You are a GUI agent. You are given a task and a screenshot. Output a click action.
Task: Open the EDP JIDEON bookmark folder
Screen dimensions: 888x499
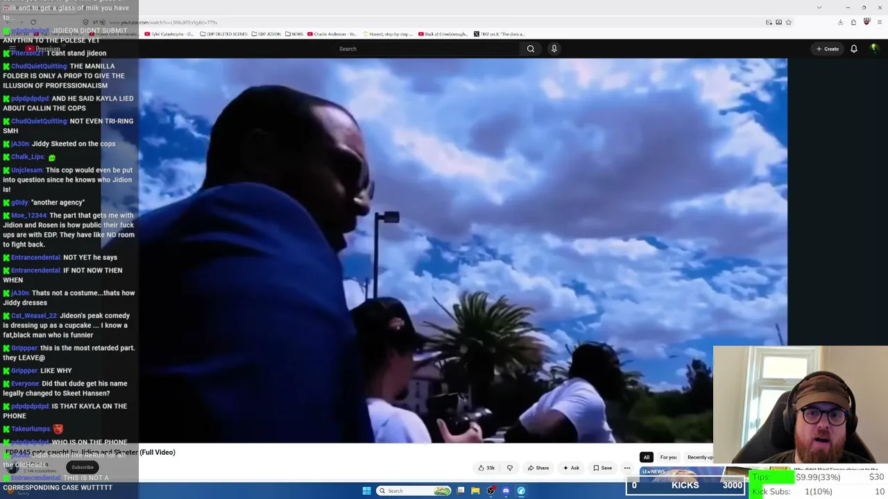click(266, 34)
